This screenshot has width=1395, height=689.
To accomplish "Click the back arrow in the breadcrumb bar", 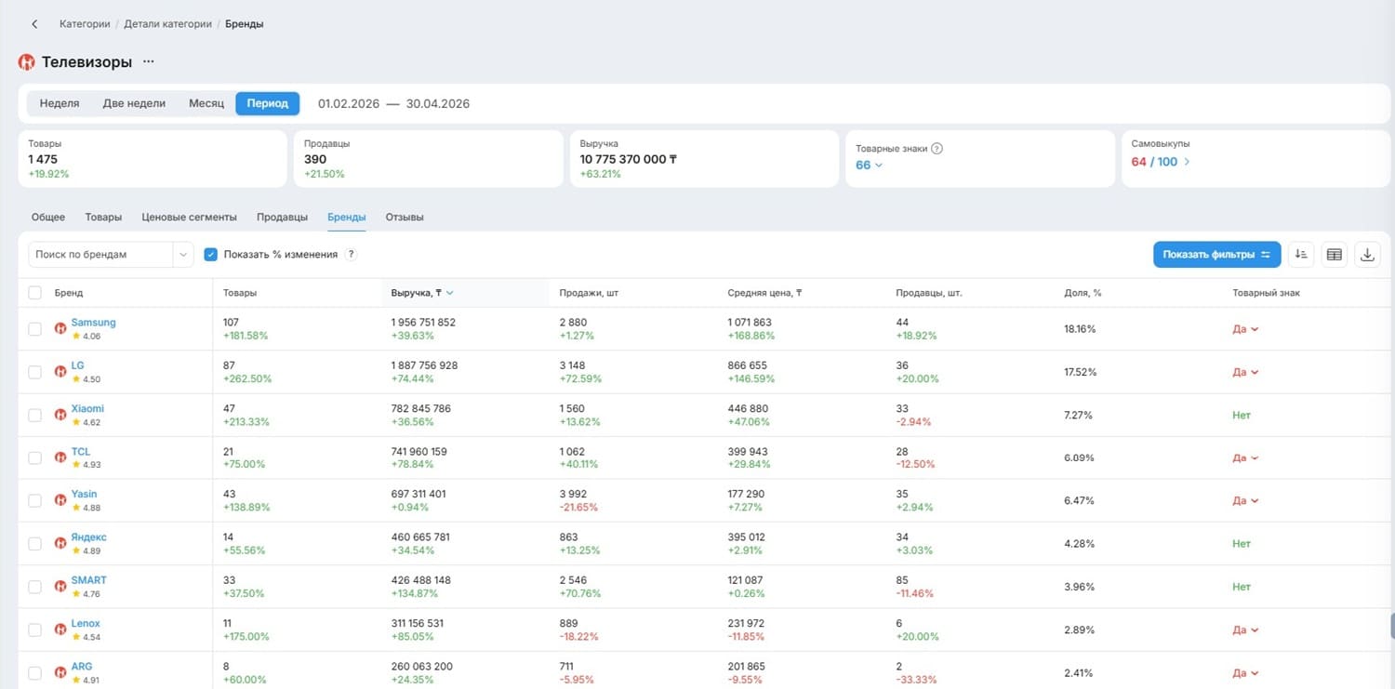I will [34, 24].
